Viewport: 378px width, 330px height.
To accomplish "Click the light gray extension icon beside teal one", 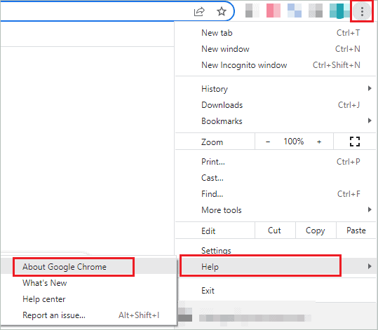I will pos(316,11).
